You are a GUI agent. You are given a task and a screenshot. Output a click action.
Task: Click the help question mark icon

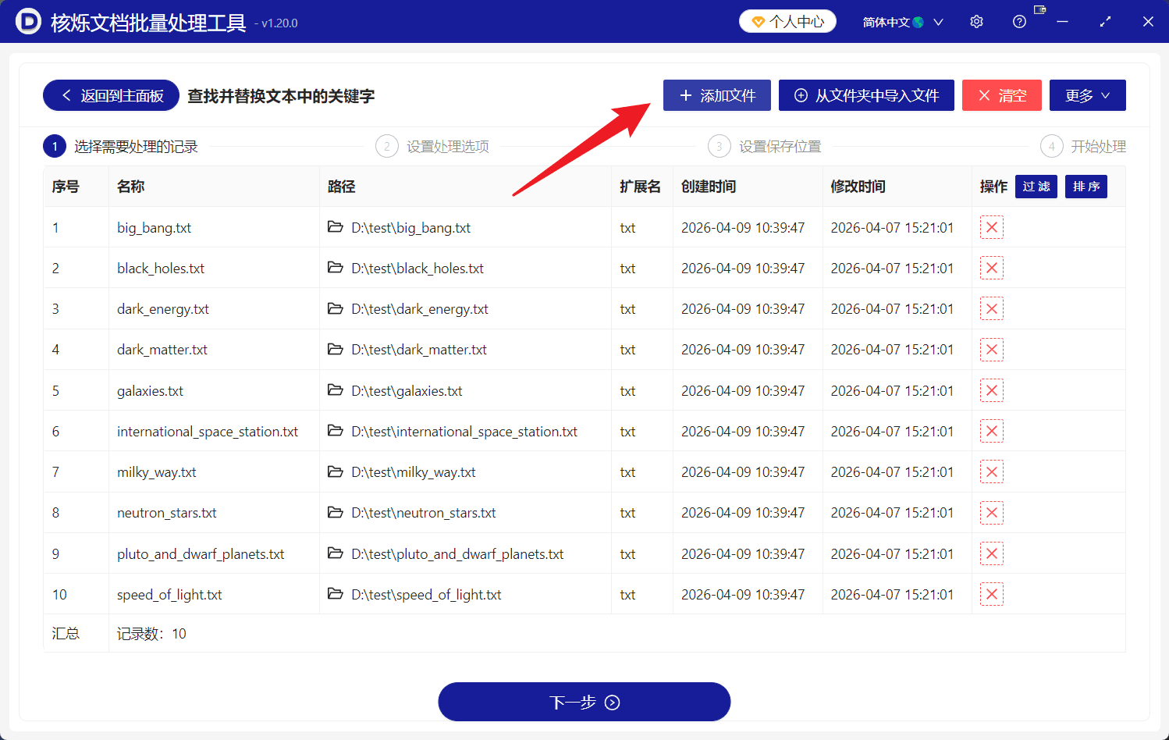pos(1019,21)
